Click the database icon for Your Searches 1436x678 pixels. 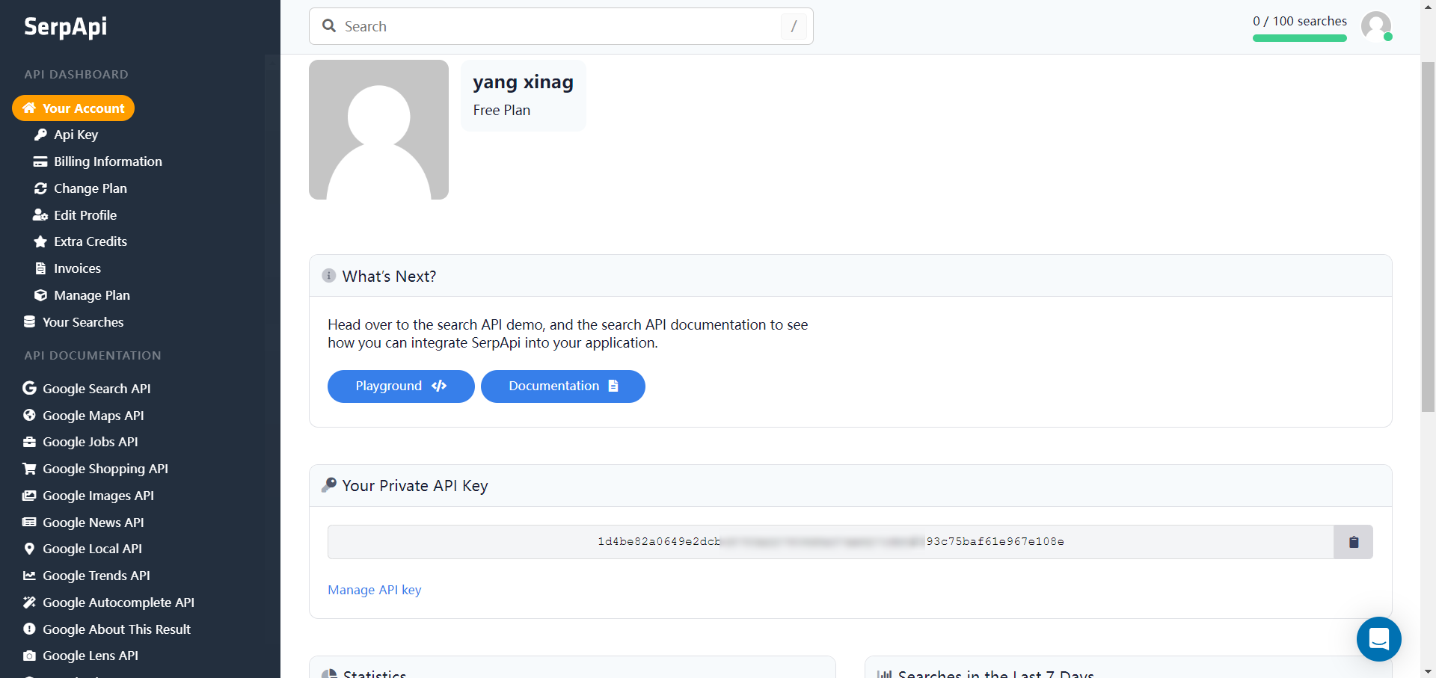tap(29, 322)
